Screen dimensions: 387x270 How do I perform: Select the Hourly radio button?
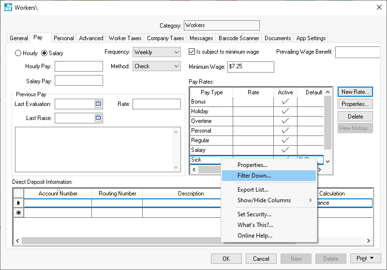18,53
